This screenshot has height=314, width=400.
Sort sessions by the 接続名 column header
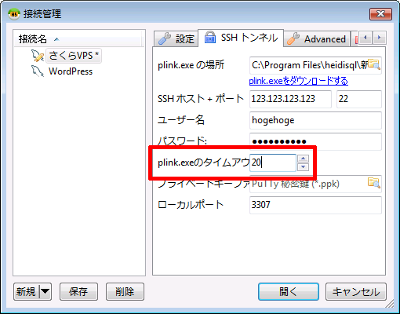tap(78, 39)
